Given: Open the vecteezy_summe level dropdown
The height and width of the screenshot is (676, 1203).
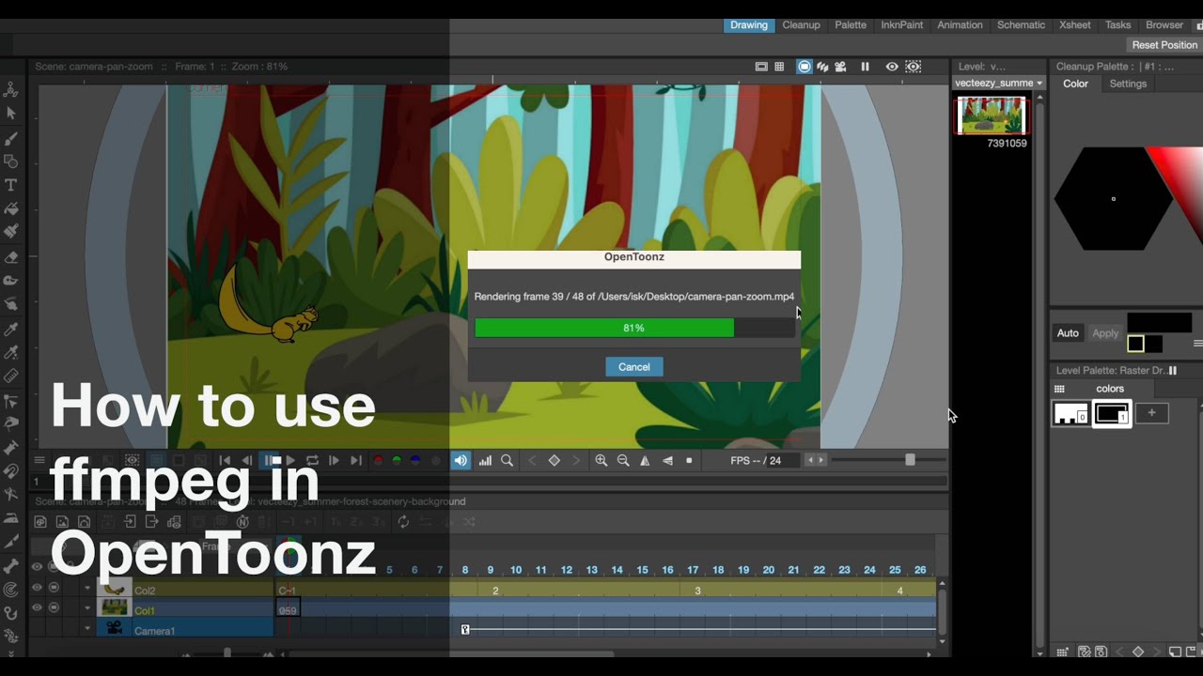Looking at the screenshot, I should tap(998, 83).
